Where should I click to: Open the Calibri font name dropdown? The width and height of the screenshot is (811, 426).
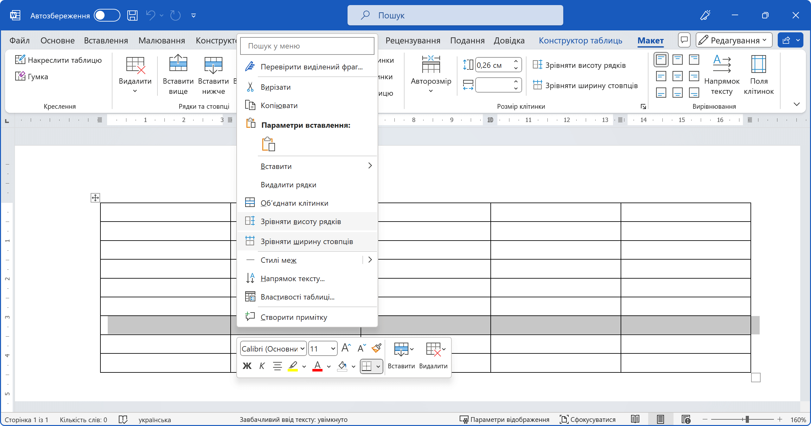click(302, 349)
